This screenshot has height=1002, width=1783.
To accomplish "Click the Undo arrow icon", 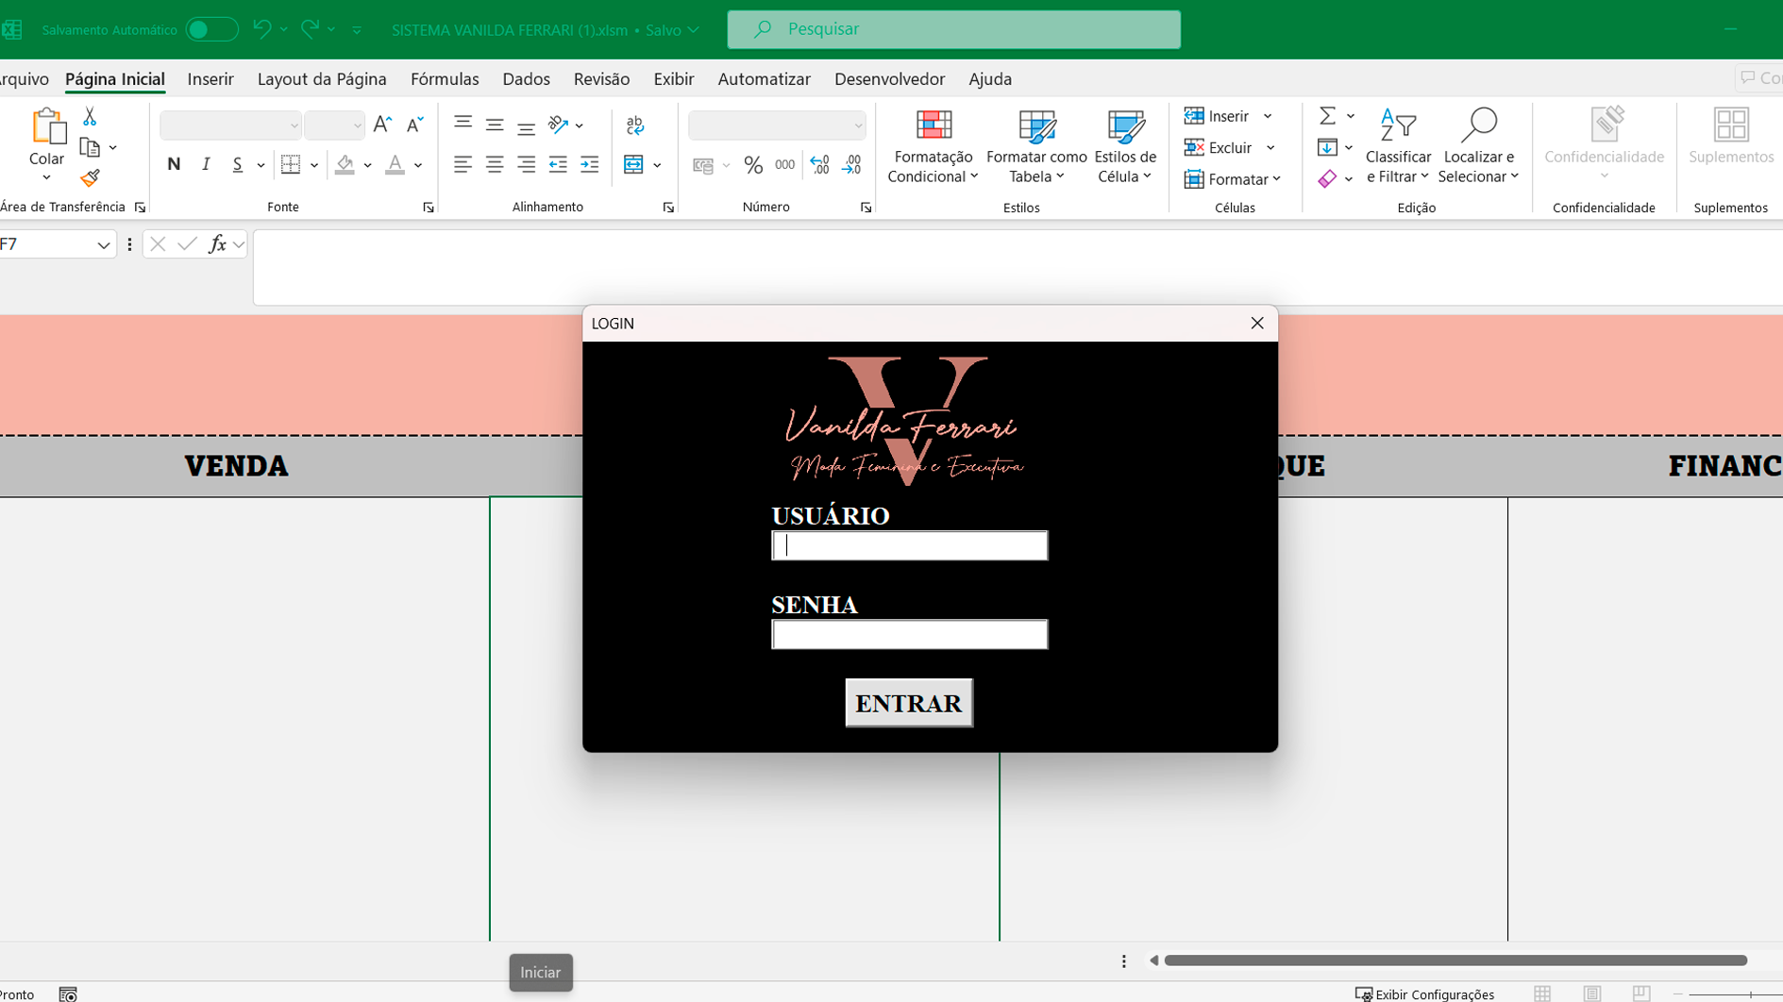I will click(262, 29).
